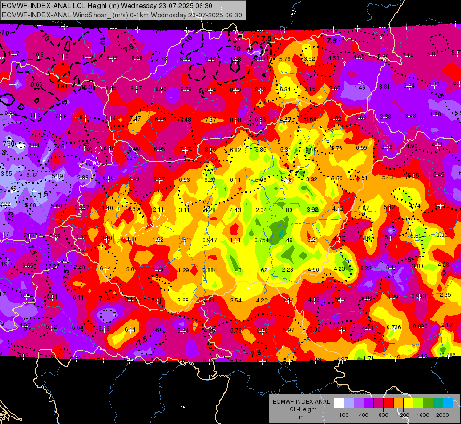
Task: Click 'LCL-Height' in the legend box
Action: coord(301,409)
